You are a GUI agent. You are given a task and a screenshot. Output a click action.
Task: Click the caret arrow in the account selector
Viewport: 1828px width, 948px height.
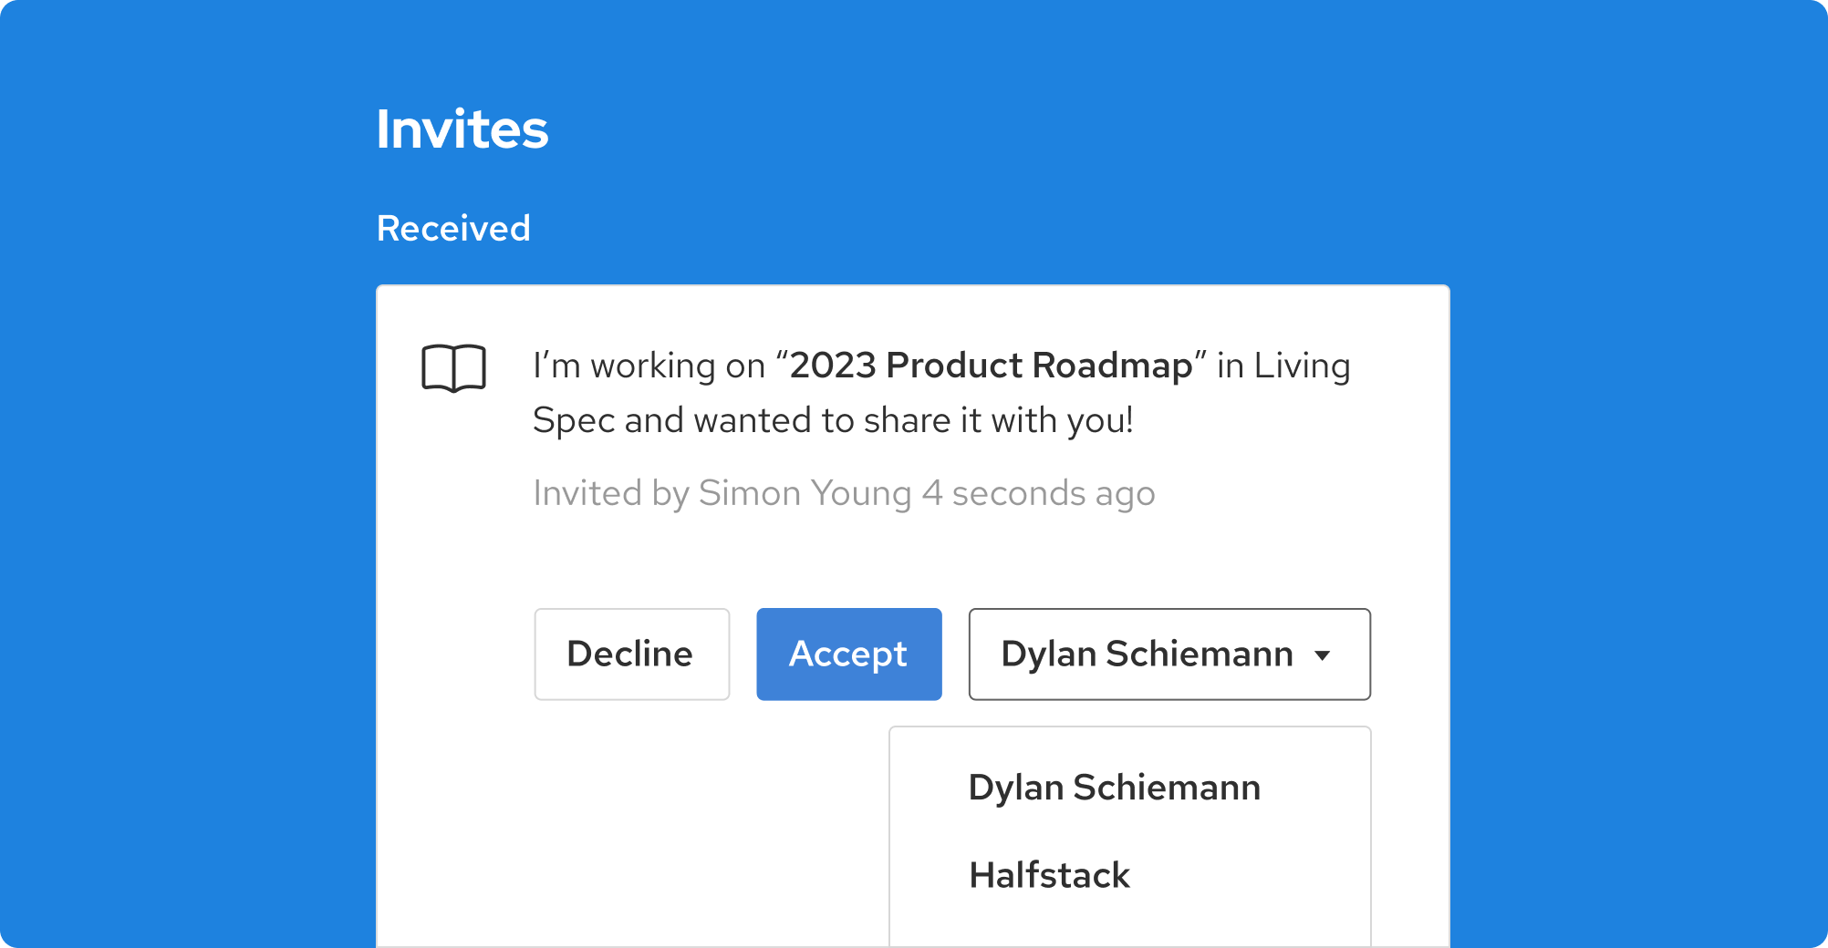(1322, 655)
